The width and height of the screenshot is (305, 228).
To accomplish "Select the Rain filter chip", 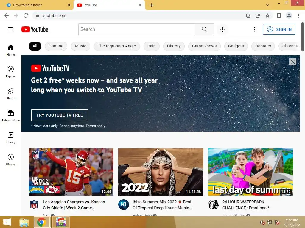I will click(151, 46).
